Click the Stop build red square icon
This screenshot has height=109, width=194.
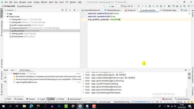click(165, 6)
